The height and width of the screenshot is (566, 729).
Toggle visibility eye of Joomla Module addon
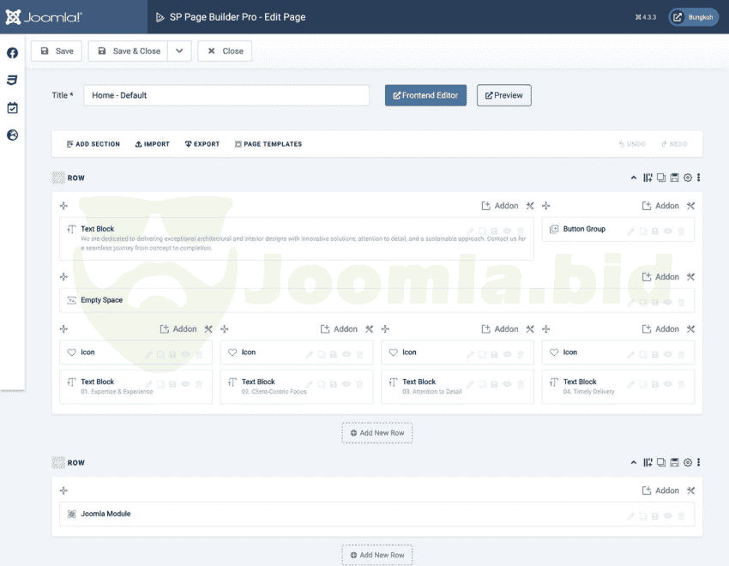(668, 515)
